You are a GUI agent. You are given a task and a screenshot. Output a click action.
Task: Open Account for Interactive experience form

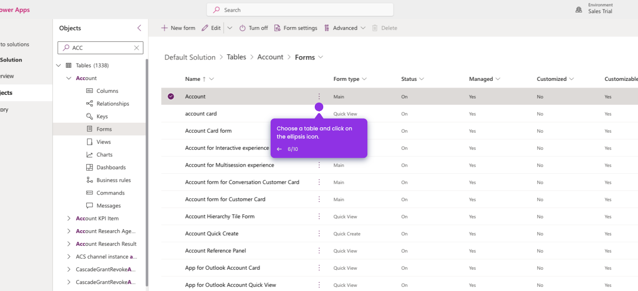[227, 148]
